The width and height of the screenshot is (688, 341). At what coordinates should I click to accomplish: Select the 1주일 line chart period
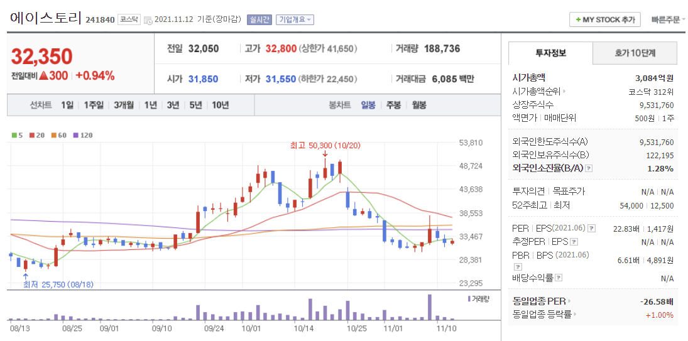(x=94, y=106)
